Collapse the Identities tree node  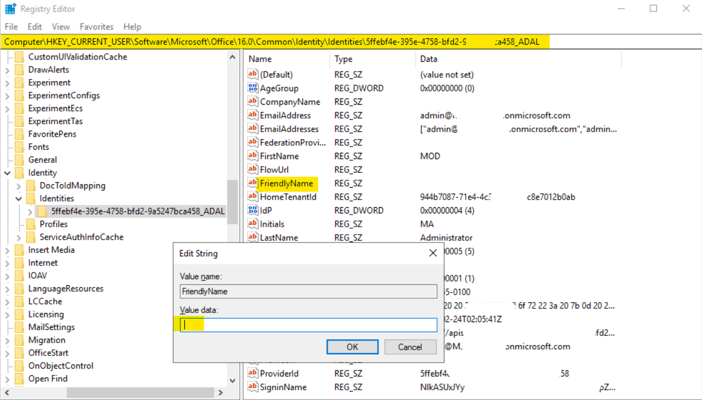coord(19,199)
